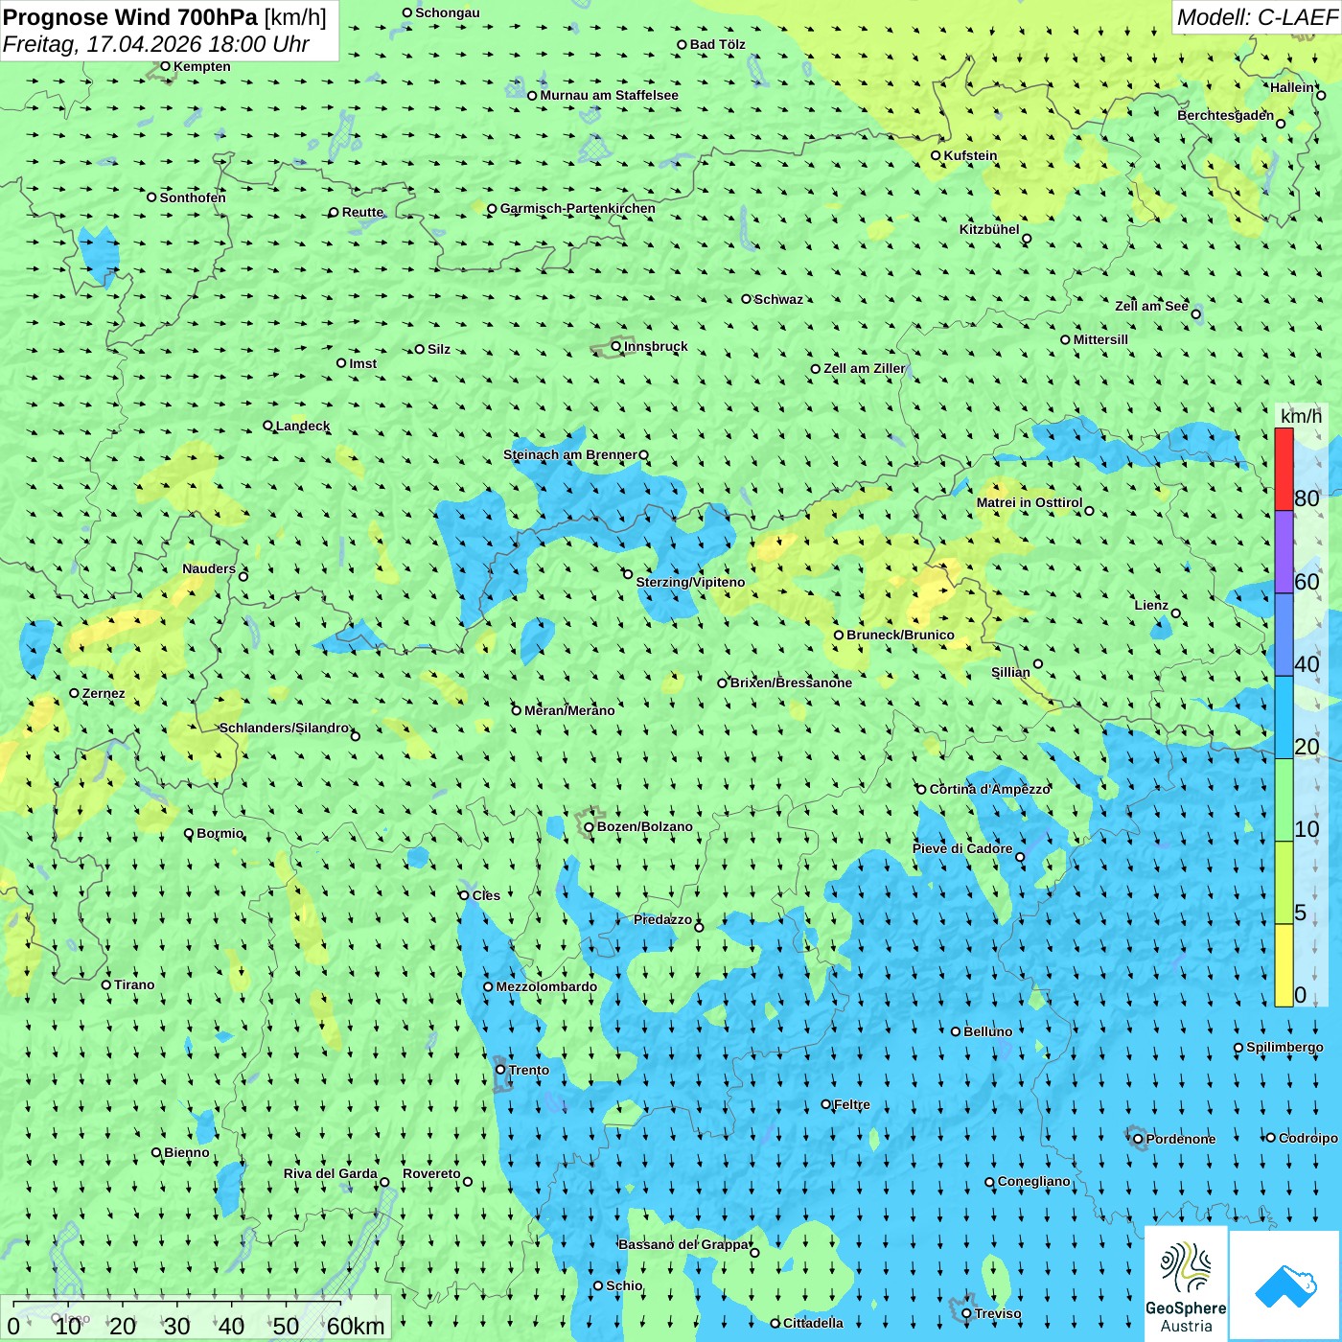The image size is (1342, 1342).
Task: Click the Bienno town label
Action: pyautogui.click(x=186, y=1152)
